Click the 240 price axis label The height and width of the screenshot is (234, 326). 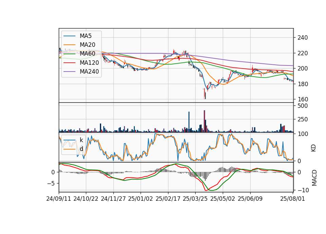pyautogui.click(x=303, y=38)
